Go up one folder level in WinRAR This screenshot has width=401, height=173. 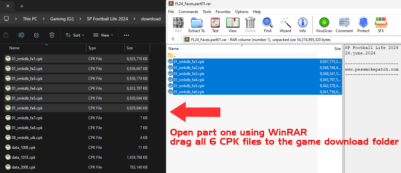point(173,40)
